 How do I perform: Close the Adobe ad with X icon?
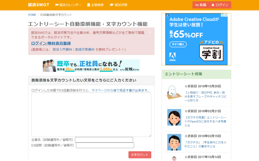pyautogui.click(x=226, y=15)
